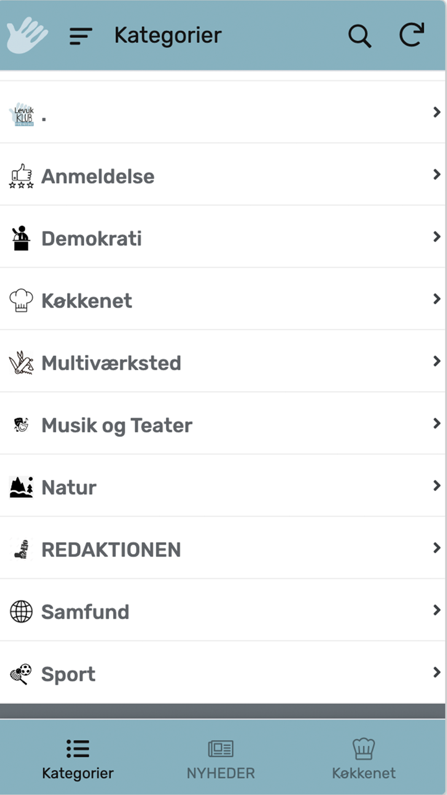This screenshot has height=795, width=447.
Task: Switch to the Køkkenet bottom tab
Action: pyautogui.click(x=363, y=759)
